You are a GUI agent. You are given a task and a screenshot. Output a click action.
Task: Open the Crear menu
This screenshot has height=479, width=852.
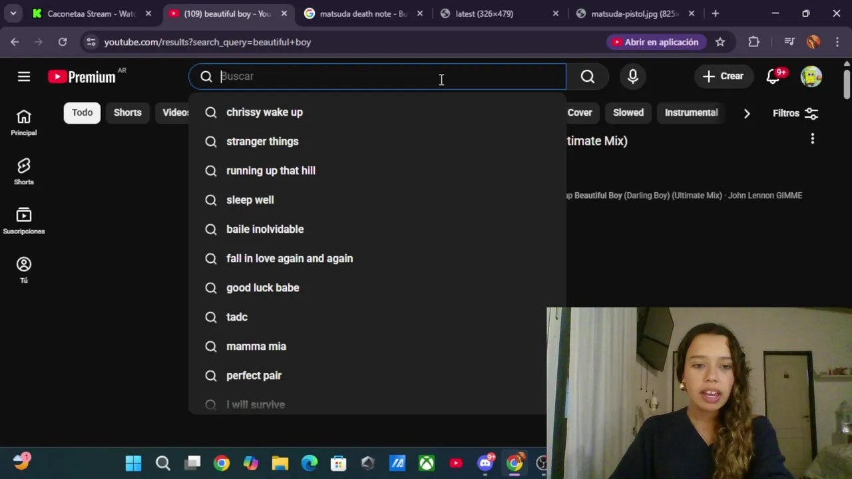[x=723, y=76]
